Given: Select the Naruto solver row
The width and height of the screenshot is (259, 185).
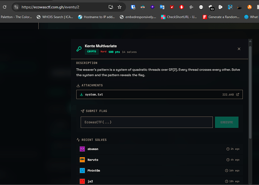Looking at the screenshot, I should click(x=160, y=160).
